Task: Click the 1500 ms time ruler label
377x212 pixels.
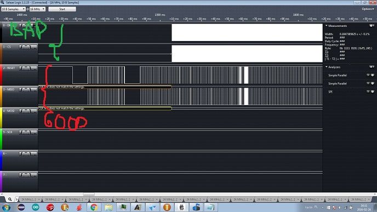Action: coord(160,15)
